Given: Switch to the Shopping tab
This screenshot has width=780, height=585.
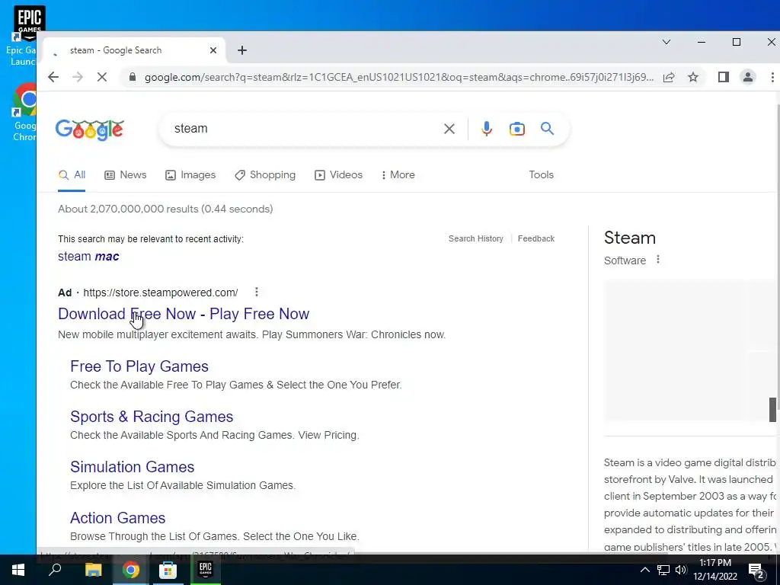Looking at the screenshot, I should pyautogui.click(x=265, y=175).
